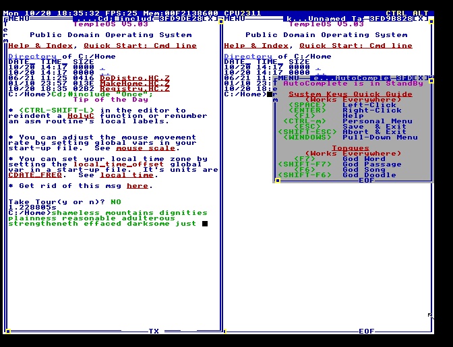Click the task address 3FD9B828 in right title

[391, 19]
